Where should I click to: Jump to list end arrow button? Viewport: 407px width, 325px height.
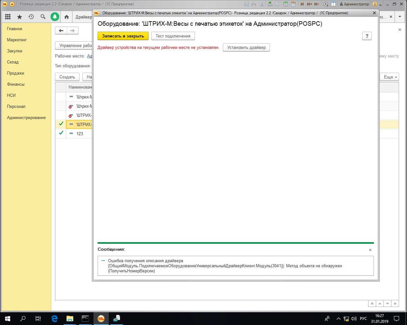[x=395, y=303]
